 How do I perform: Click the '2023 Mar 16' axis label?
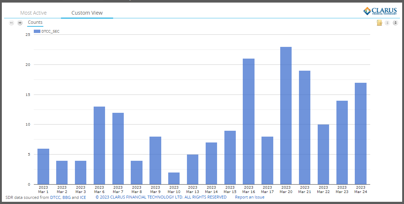click(x=249, y=190)
